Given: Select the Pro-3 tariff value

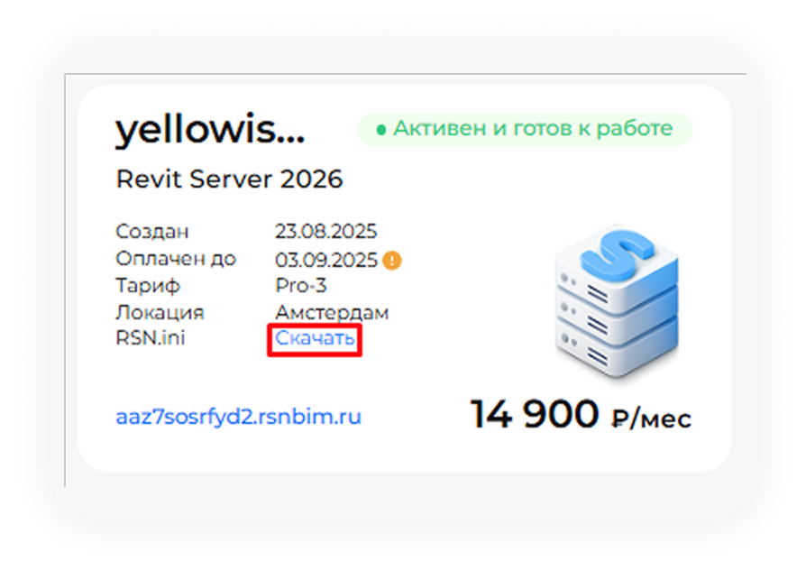Looking at the screenshot, I should [x=300, y=286].
